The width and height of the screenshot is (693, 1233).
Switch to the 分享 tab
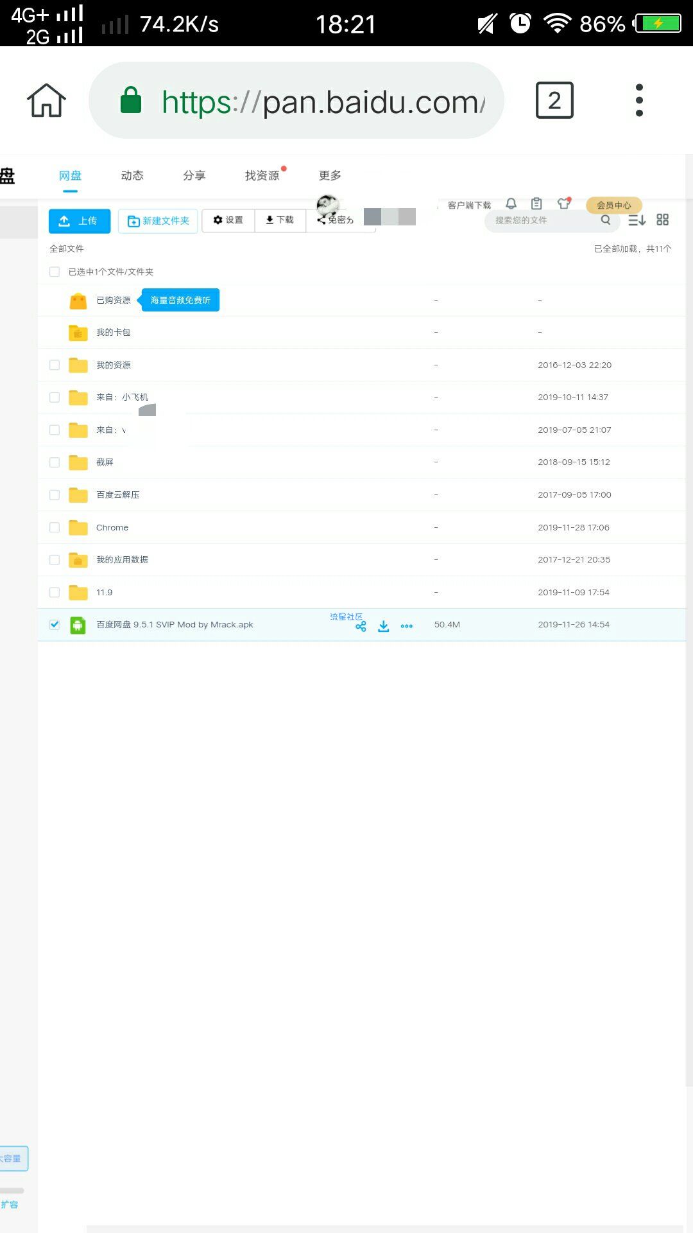194,176
